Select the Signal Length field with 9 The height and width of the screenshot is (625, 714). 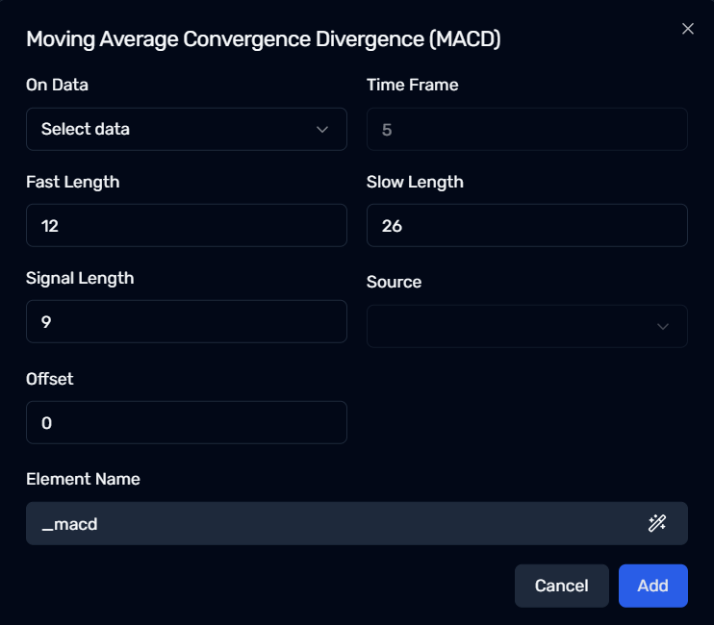(187, 321)
